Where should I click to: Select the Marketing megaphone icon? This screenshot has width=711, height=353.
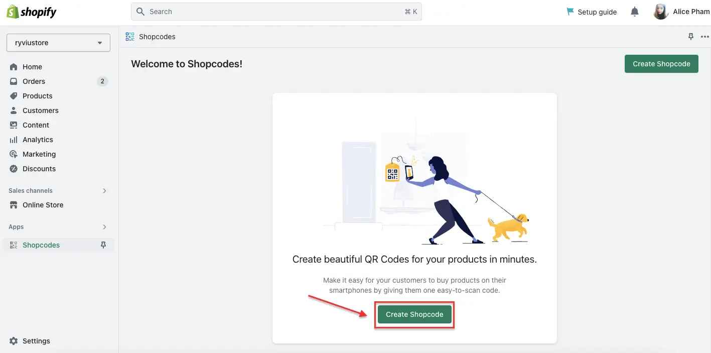(x=15, y=154)
